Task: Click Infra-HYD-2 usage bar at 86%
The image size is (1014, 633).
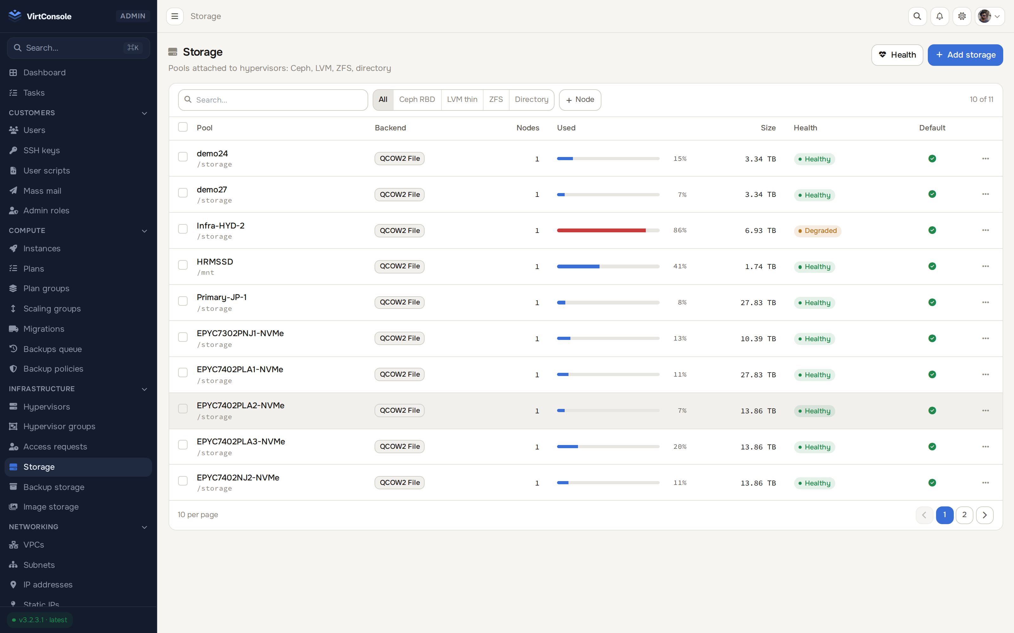Action: point(608,230)
